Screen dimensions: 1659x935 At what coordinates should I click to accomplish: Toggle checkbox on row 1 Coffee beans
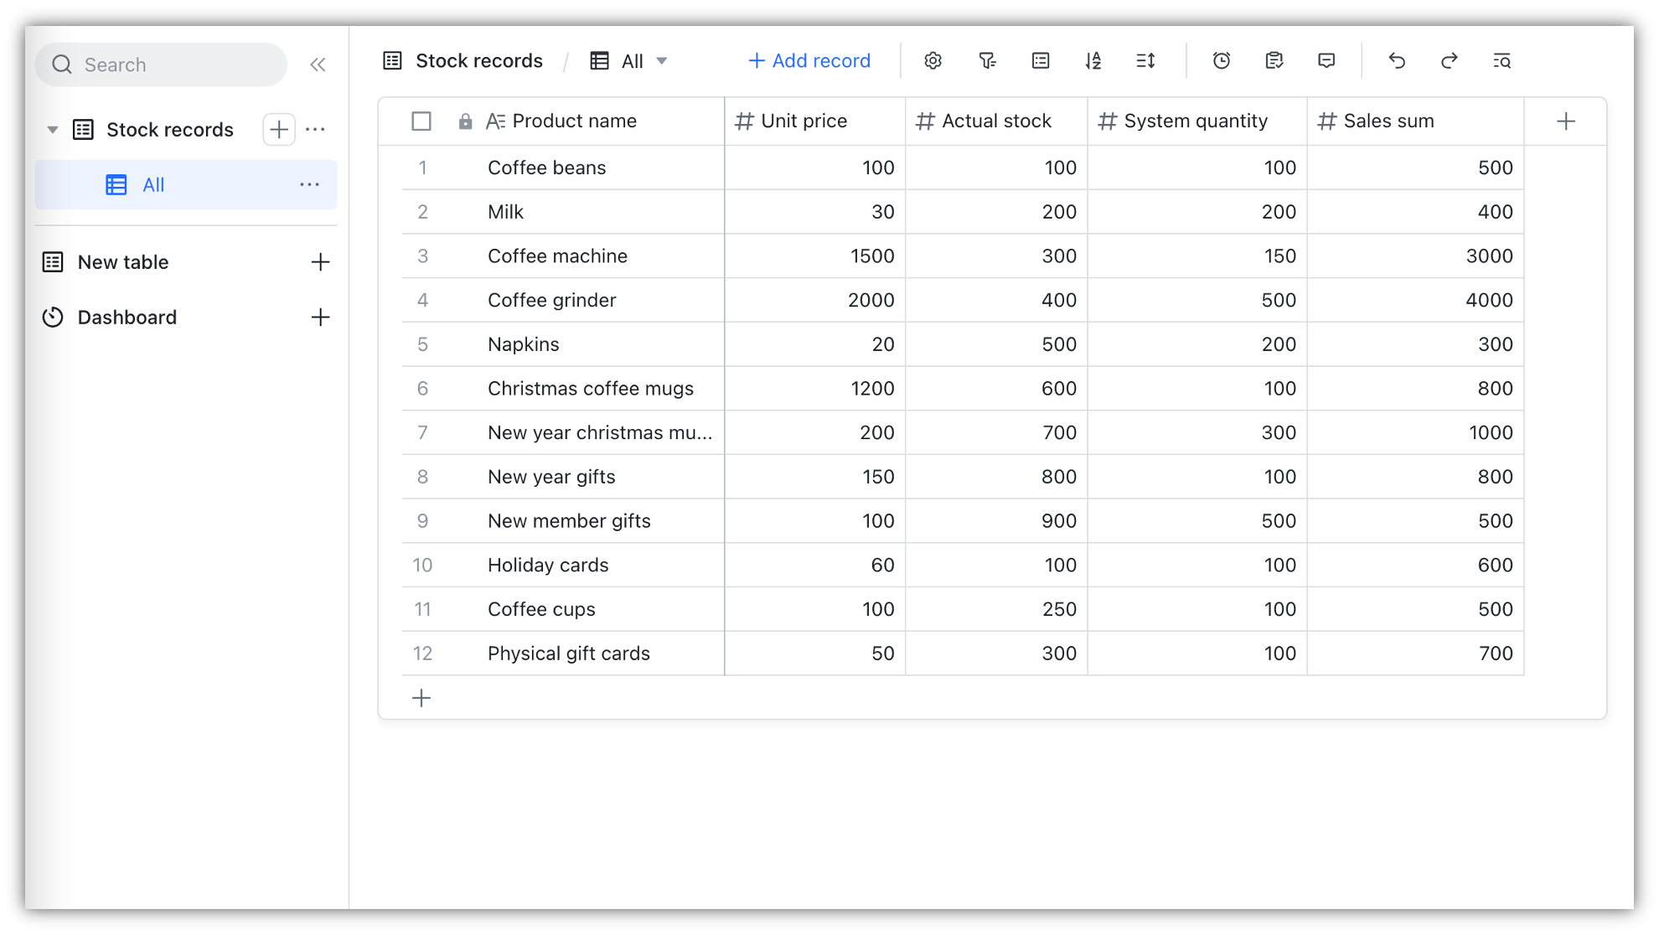[x=423, y=168]
